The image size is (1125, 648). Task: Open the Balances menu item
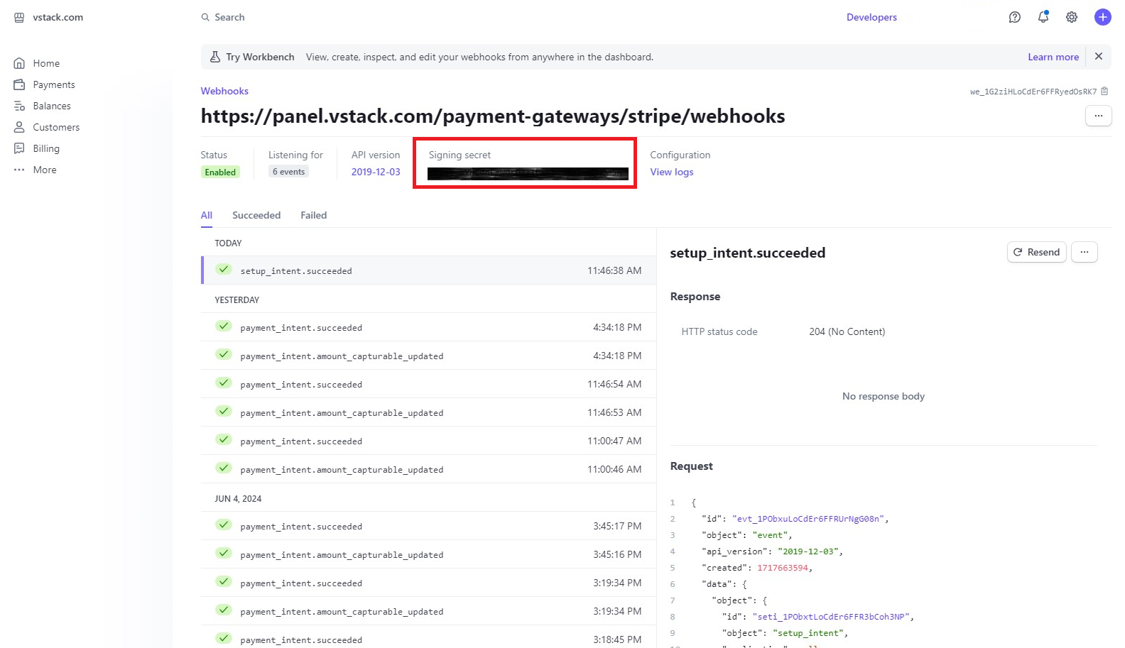[x=52, y=106]
